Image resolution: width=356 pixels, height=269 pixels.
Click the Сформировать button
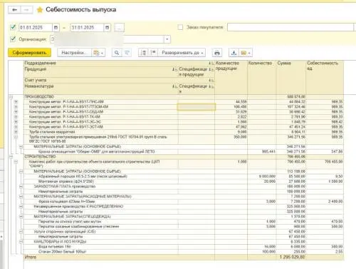pos(29,53)
